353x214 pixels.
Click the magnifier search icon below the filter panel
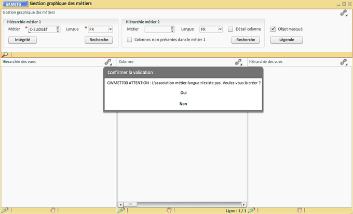pos(5,55)
